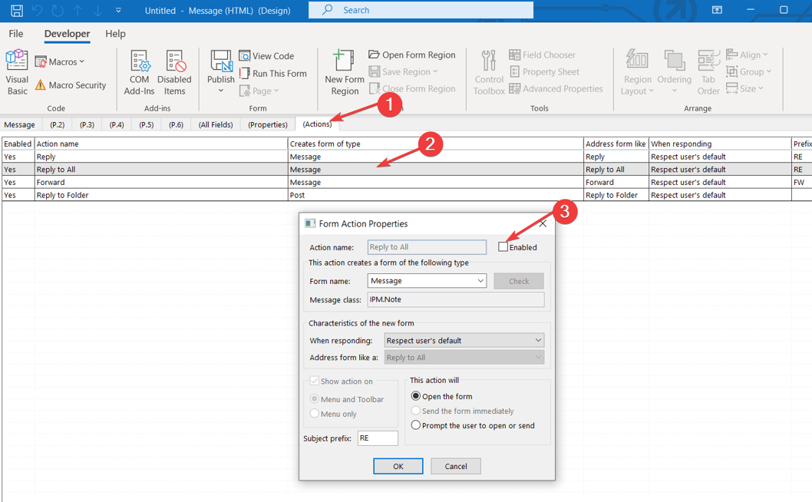Expand the Form name dropdown
This screenshot has height=502, width=812.
click(x=480, y=281)
